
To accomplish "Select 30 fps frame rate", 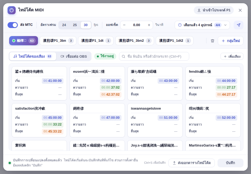I will click(x=86, y=25).
